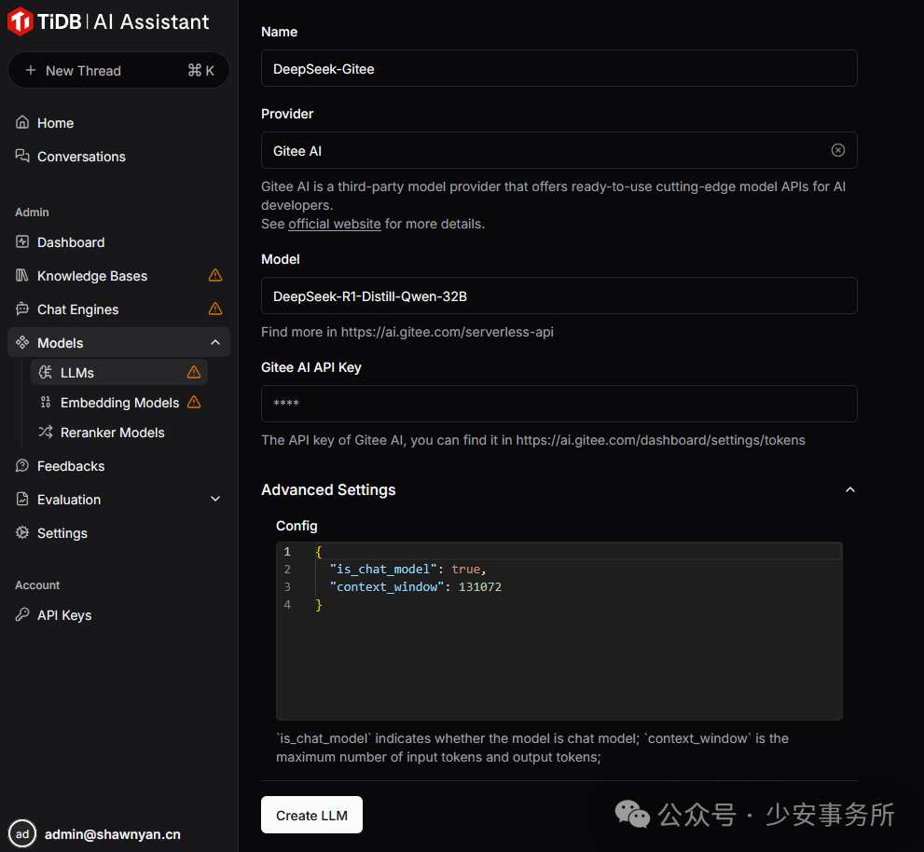Click the Evaluation file chart icon
This screenshot has height=852, width=924.
pyautogui.click(x=22, y=499)
